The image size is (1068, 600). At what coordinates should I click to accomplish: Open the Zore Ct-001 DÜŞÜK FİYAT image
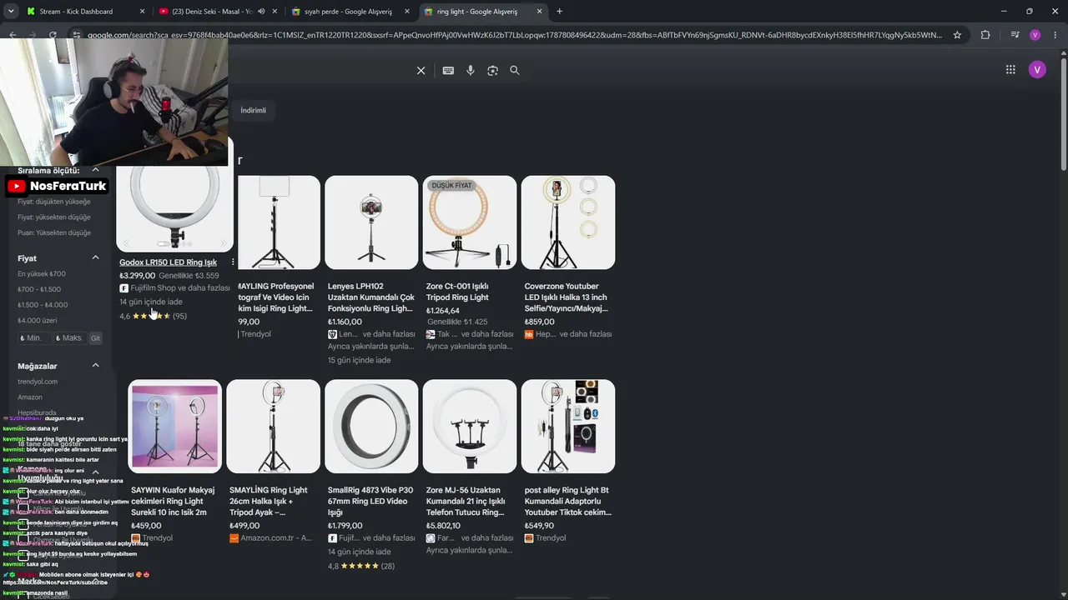[x=470, y=222]
